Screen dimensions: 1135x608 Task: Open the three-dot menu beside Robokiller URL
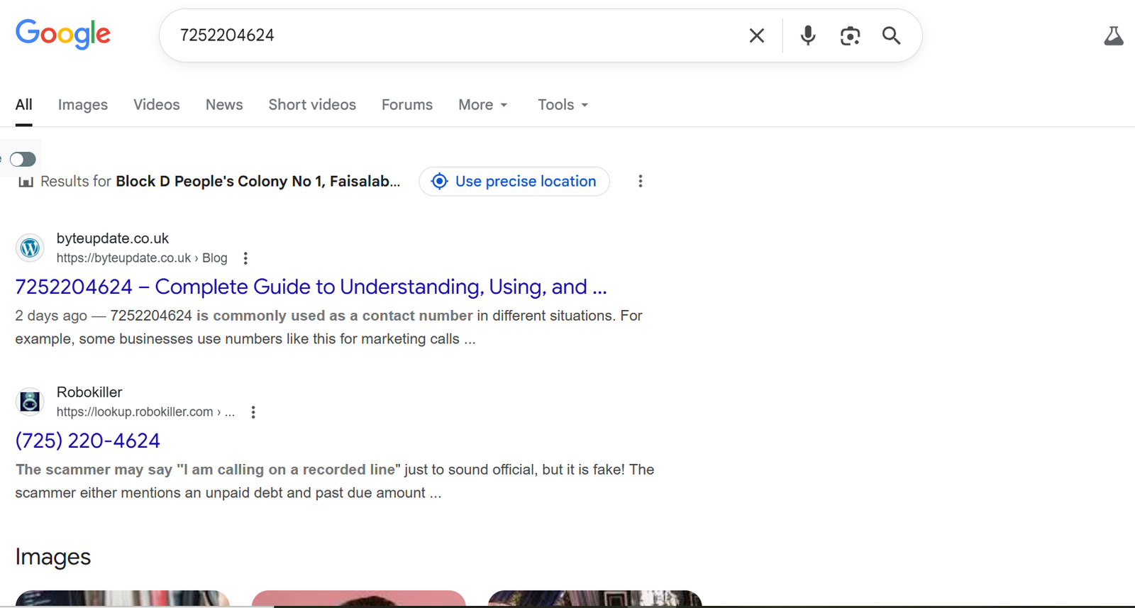(253, 412)
